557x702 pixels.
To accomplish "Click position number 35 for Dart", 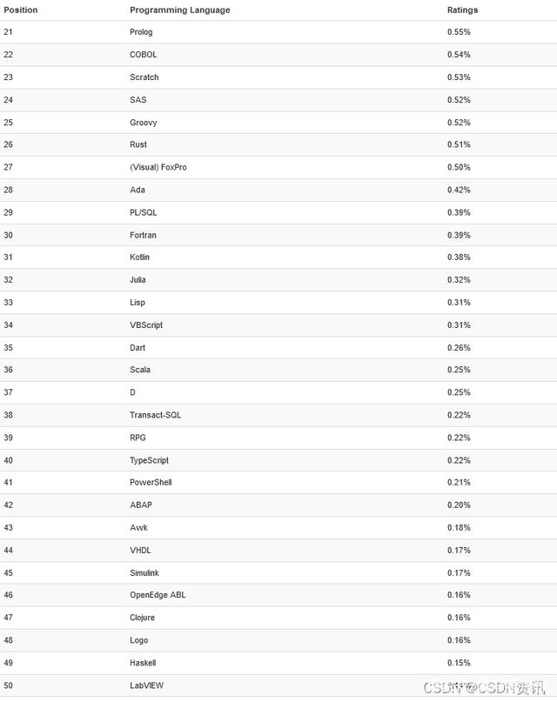I will [x=9, y=347].
